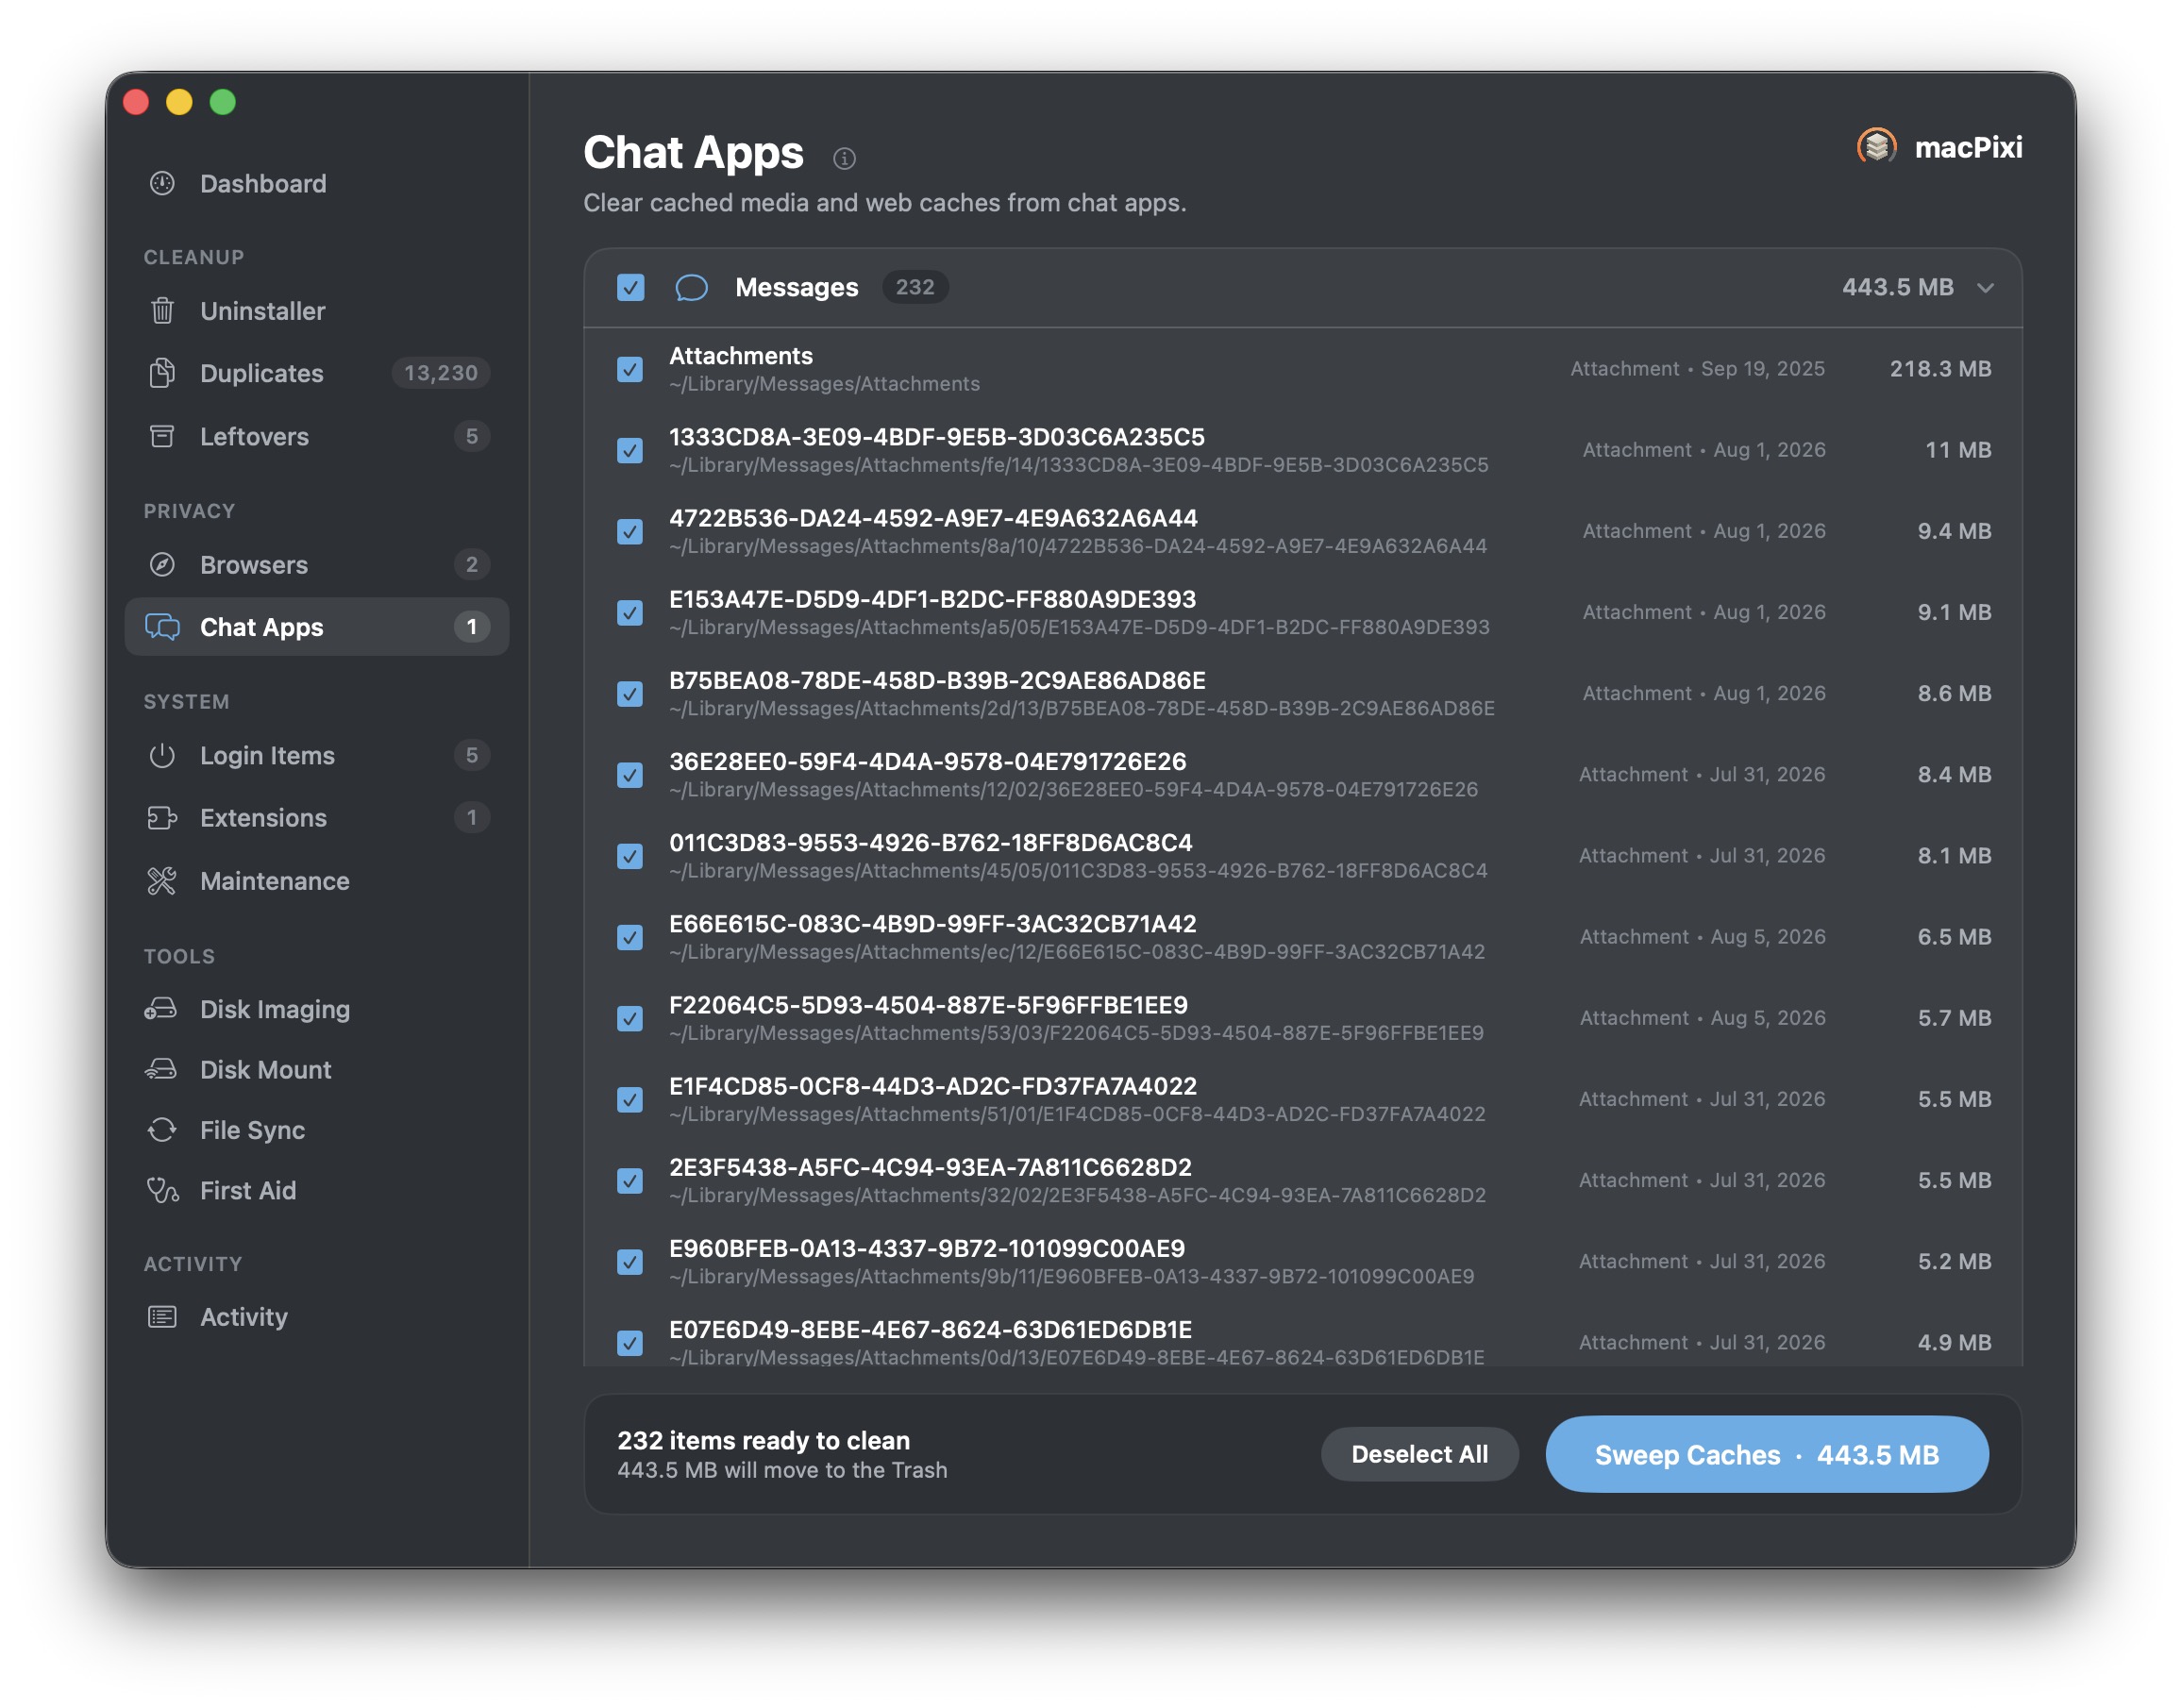Click the Deselect All button
This screenshot has height=1708, width=2182.
(1419, 1454)
